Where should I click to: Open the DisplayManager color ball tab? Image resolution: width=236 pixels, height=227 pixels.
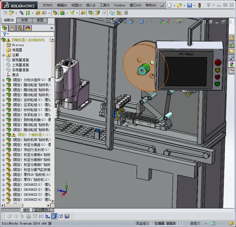click(28, 28)
